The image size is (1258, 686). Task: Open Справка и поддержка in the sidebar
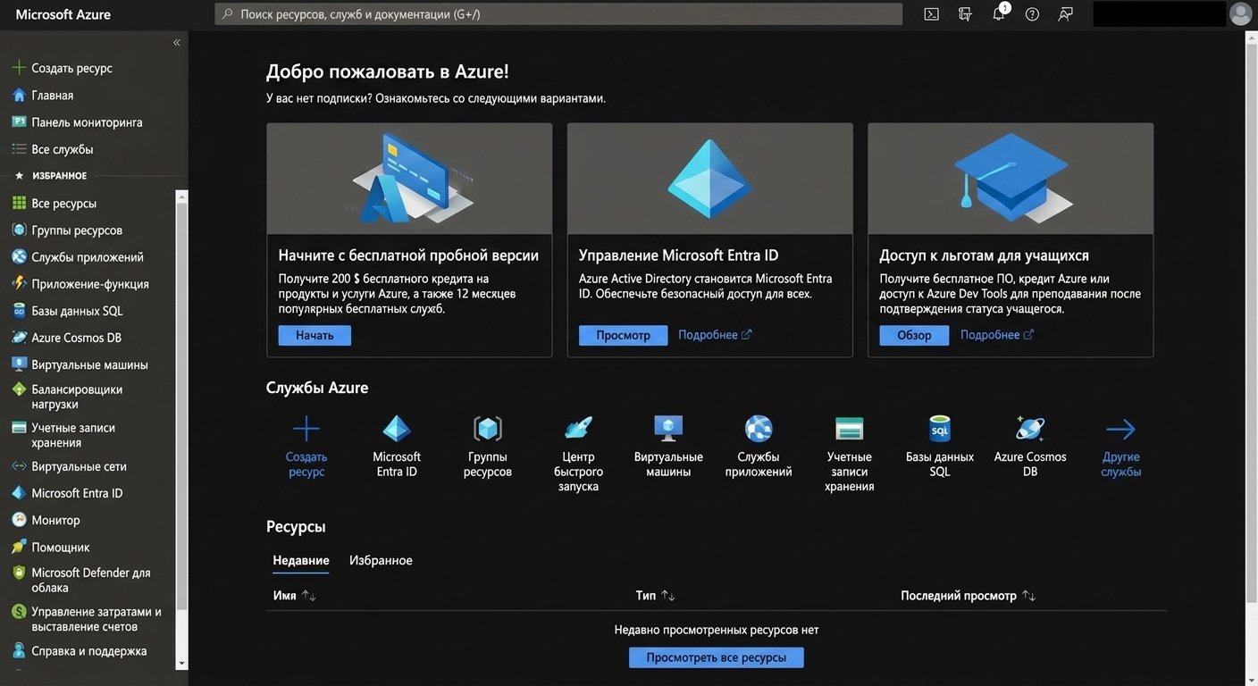pyautogui.click(x=88, y=651)
